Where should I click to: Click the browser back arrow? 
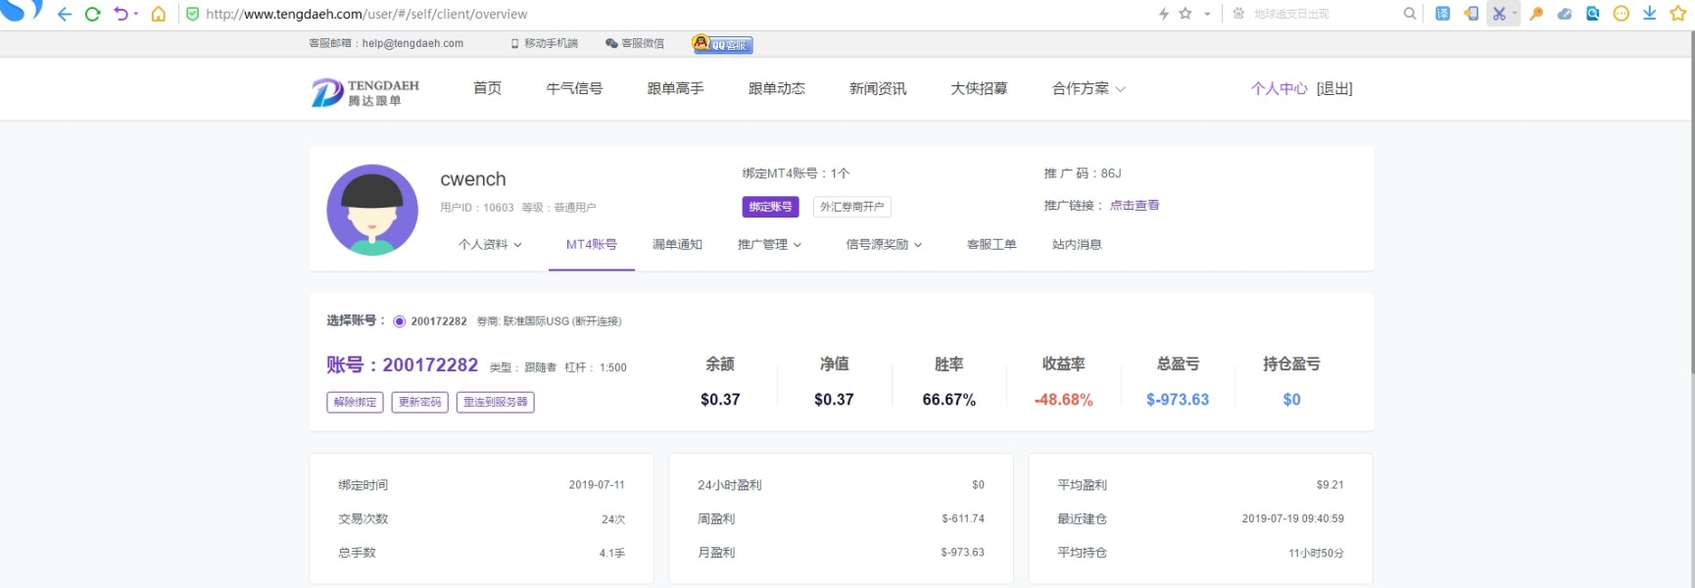(65, 14)
